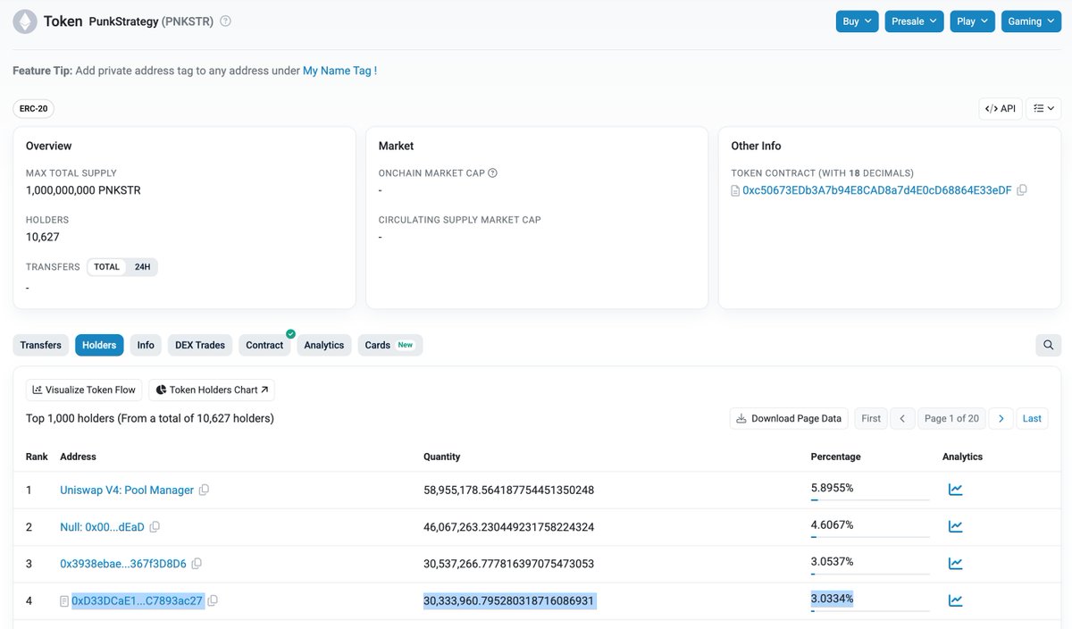Copy the 0xD33DCaE1...C7893ac27 address

coord(213,601)
